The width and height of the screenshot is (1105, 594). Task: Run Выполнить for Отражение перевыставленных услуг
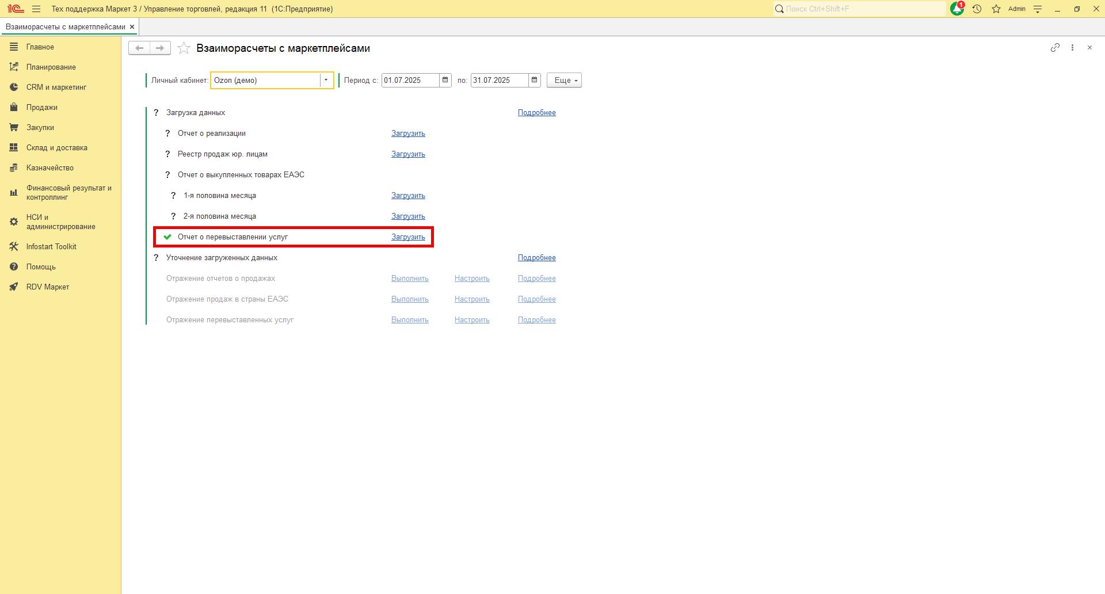pyautogui.click(x=410, y=319)
